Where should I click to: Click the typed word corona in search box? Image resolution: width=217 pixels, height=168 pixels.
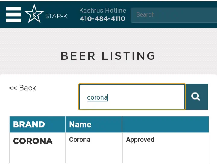tap(97, 97)
